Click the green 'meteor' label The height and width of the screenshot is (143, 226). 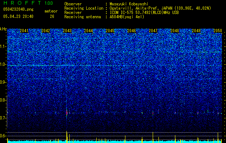(x=51, y=11)
